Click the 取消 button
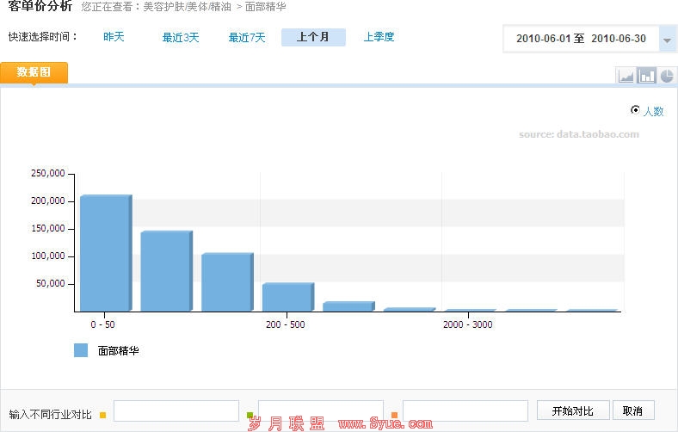This screenshot has width=678, height=432. click(x=633, y=410)
